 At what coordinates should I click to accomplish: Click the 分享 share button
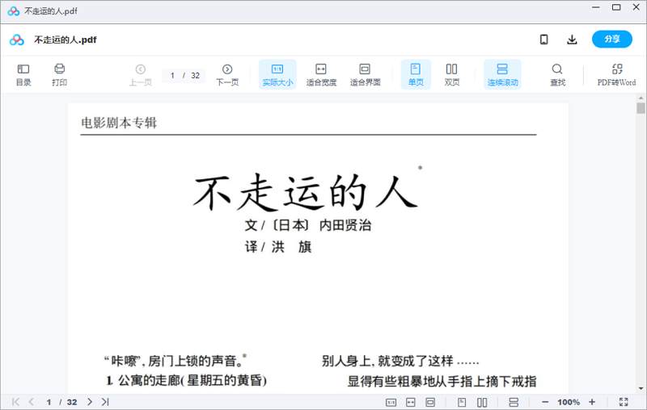pyautogui.click(x=612, y=40)
